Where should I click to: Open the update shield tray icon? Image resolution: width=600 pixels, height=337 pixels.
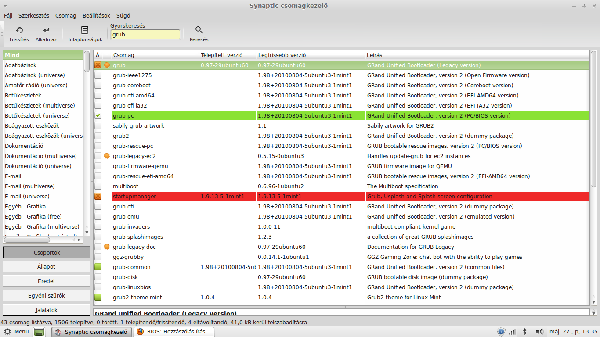[501, 332]
